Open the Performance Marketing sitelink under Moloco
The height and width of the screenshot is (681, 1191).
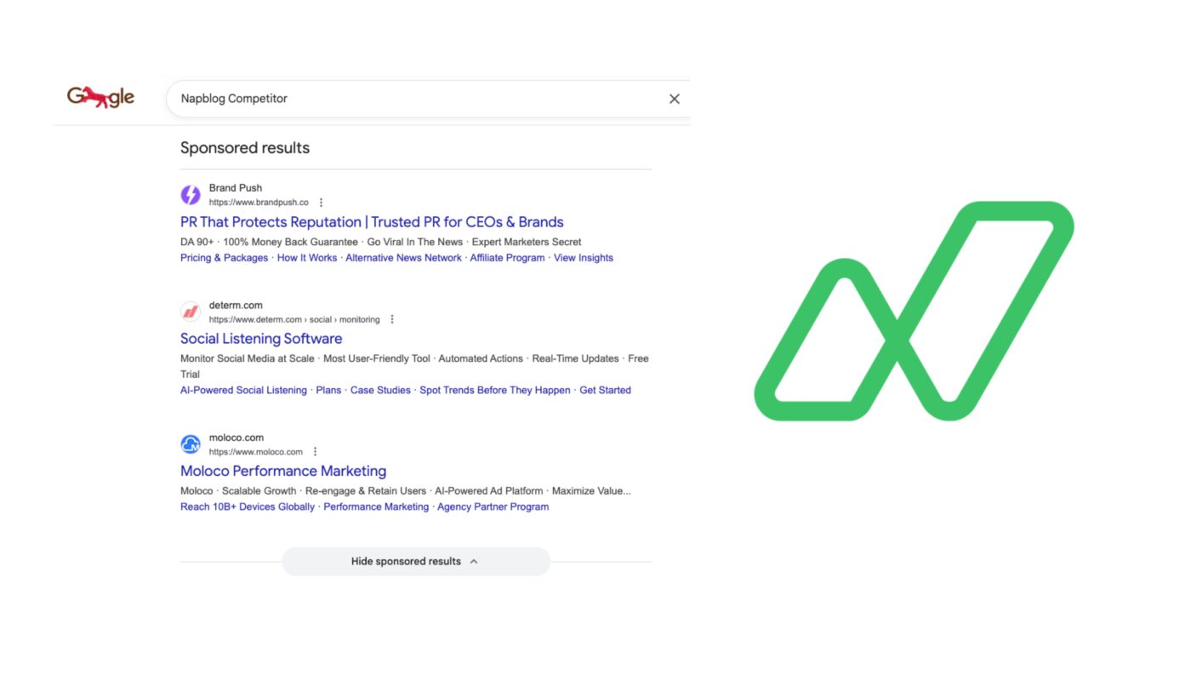[375, 506]
